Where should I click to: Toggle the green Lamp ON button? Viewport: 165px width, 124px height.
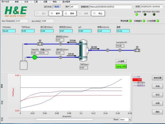(x=121, y=66)
